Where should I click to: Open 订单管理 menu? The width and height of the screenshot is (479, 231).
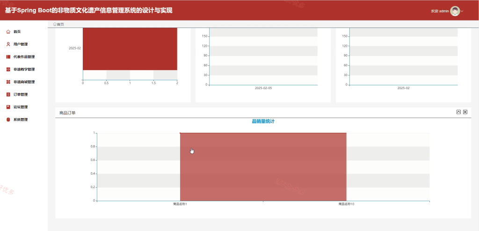21,94
